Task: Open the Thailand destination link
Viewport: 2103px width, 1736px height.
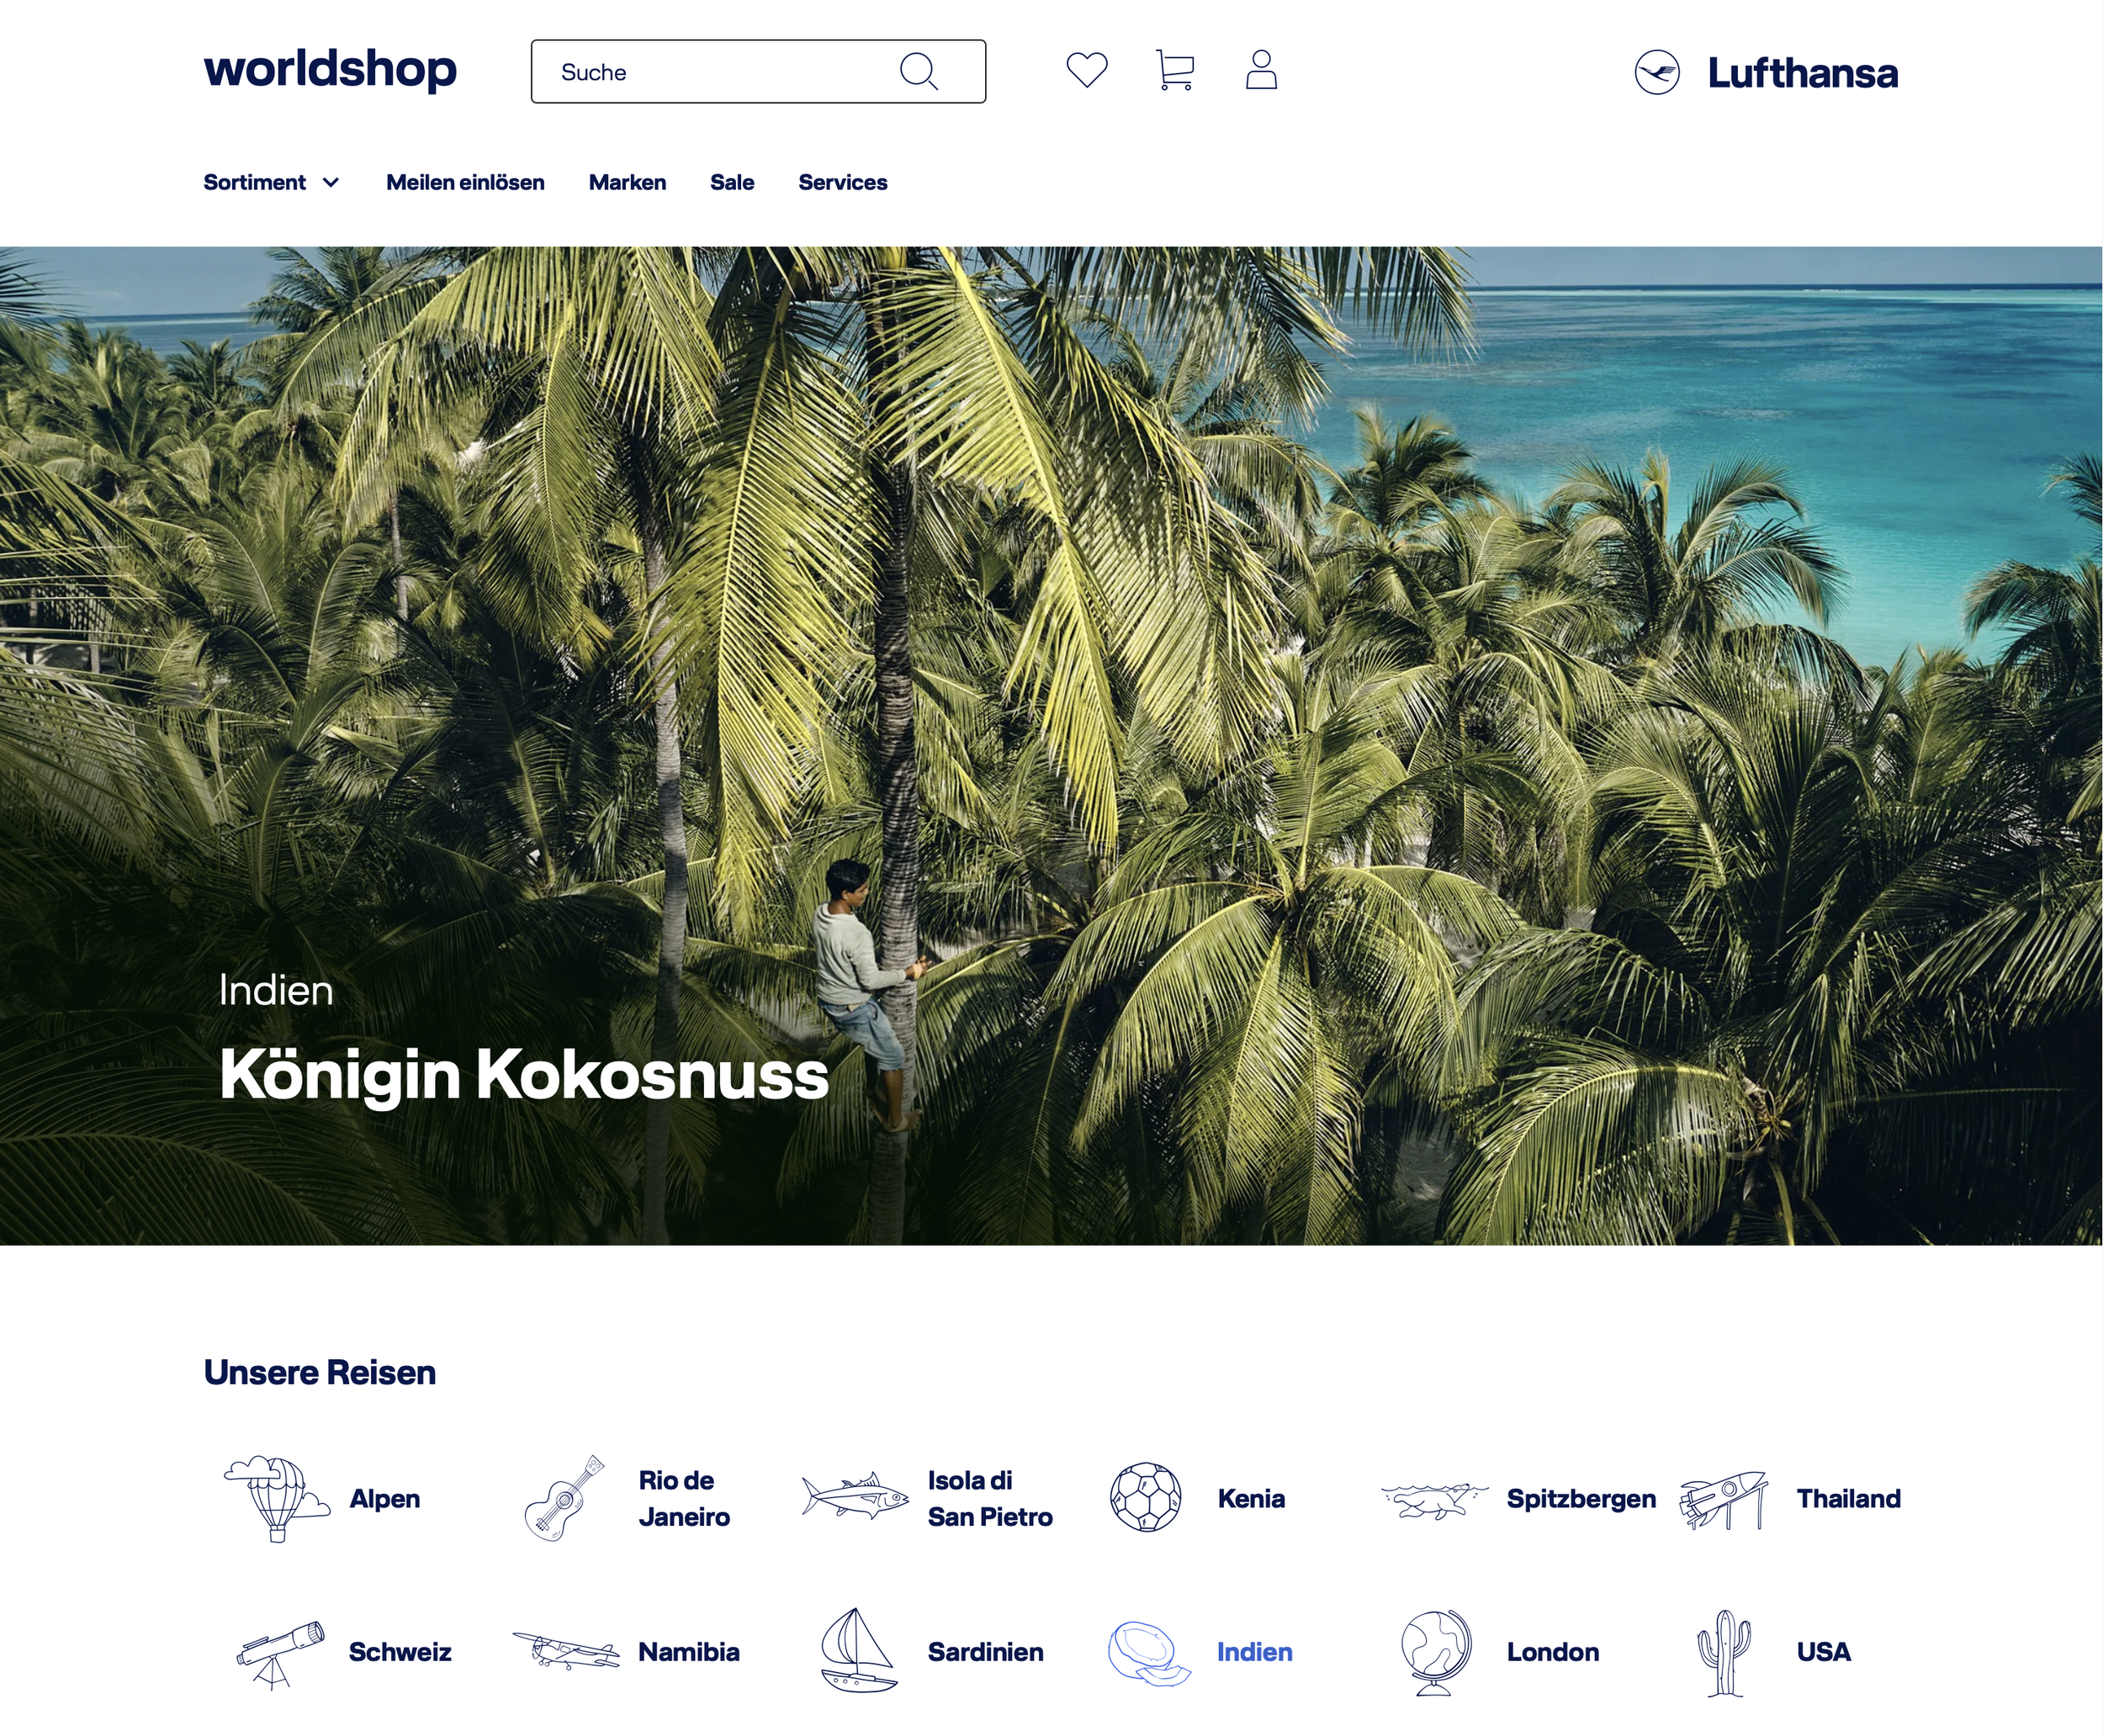Action: pos(1849,1498)
